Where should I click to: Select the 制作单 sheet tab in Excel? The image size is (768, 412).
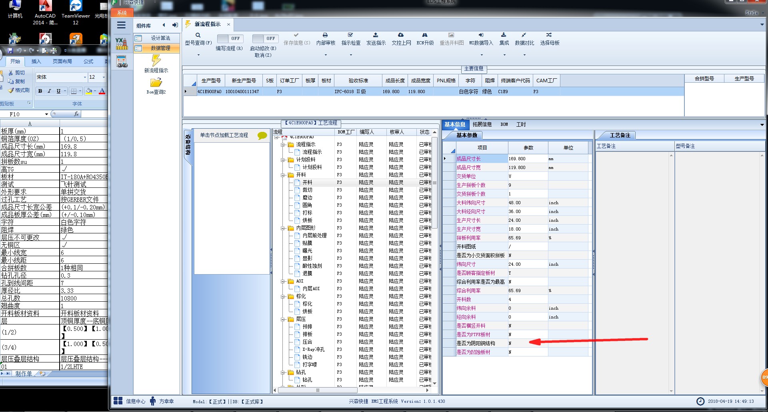[x=24, y=374]
